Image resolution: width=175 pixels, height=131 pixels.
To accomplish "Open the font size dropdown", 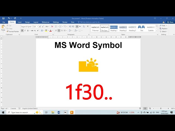I will pyautogui.click(x=37, y=27).
